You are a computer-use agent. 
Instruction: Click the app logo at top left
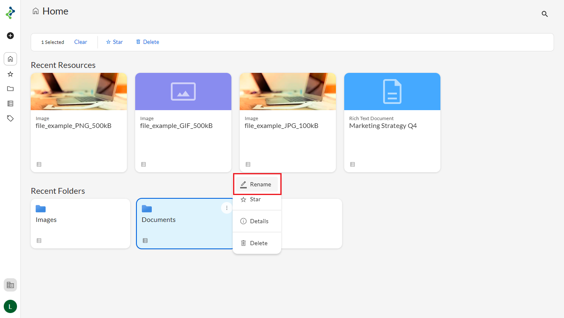10,13
